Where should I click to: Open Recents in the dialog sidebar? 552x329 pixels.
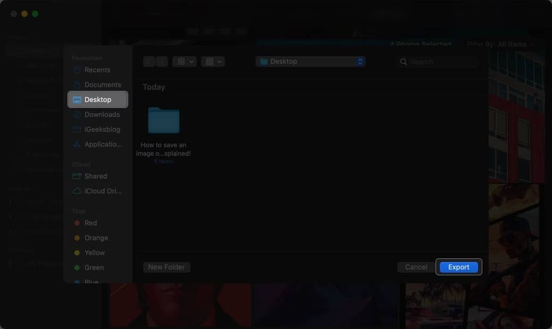(x=97, y=70)
